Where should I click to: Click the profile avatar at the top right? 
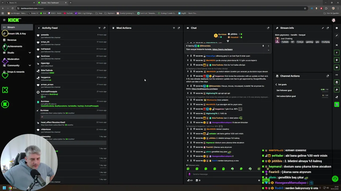tap(333, 20)
